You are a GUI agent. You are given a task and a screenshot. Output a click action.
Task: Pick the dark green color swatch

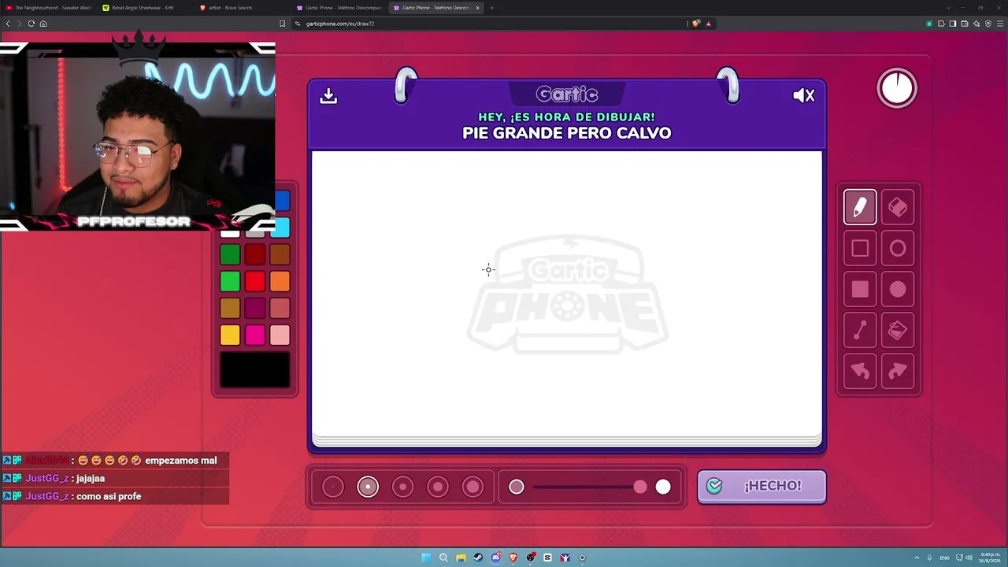click(230, 254)
